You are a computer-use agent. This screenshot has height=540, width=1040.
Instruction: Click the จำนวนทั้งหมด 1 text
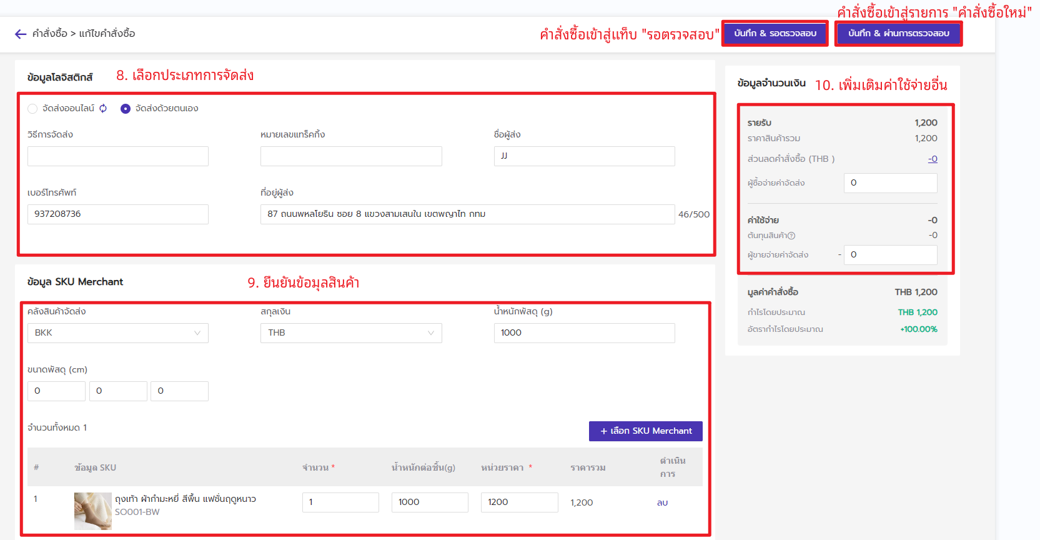(57, 428)
